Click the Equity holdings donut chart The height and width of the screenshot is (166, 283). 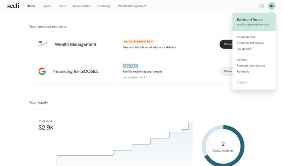pyautogui.click(x=223, y=146)
